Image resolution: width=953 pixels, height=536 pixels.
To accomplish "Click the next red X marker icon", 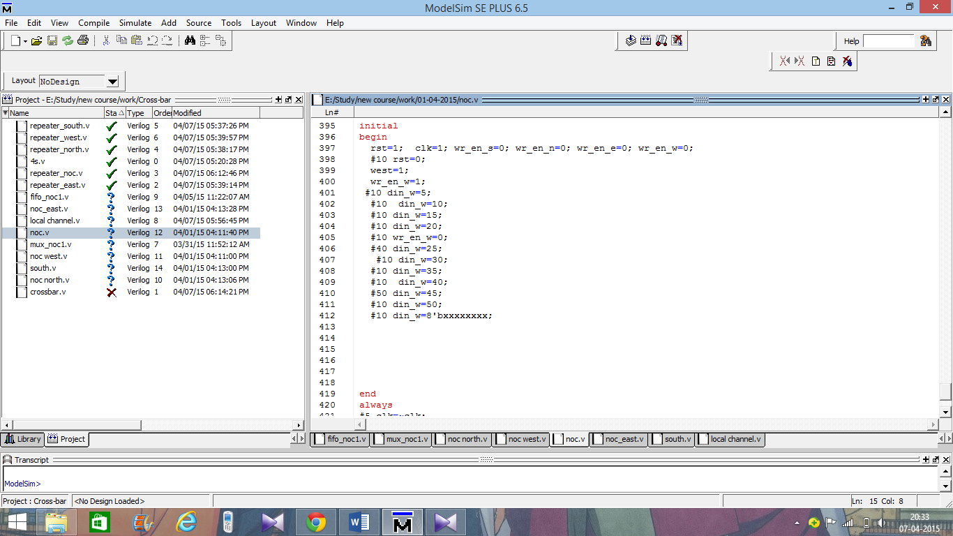I will pyautogui.click(x=800, y=61).
